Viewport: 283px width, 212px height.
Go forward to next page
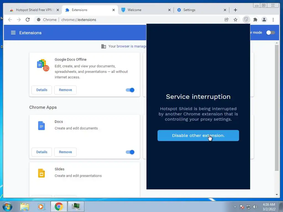pos(19,20)
